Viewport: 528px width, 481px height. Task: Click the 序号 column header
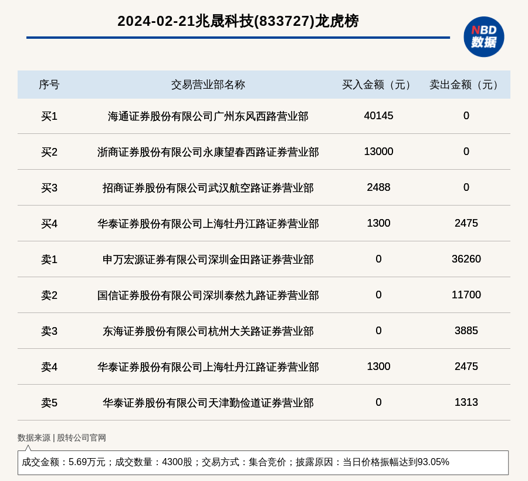click(x=49, y=85)
